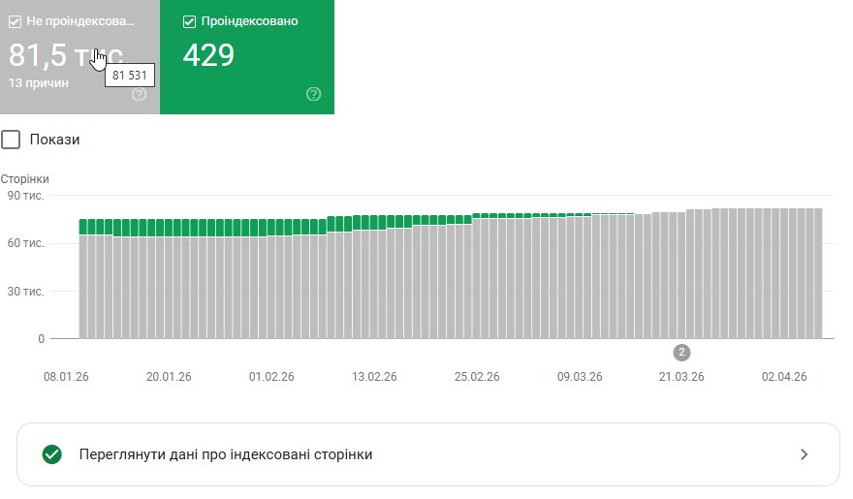Click the green checkmark icon beside Переглянути дані
The width and height of the screenshot is (853, 499).
coord(52,454)
